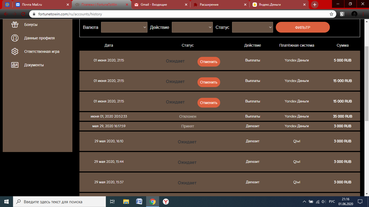
Task: Click the Дата column header
Action: coord(109,45)
